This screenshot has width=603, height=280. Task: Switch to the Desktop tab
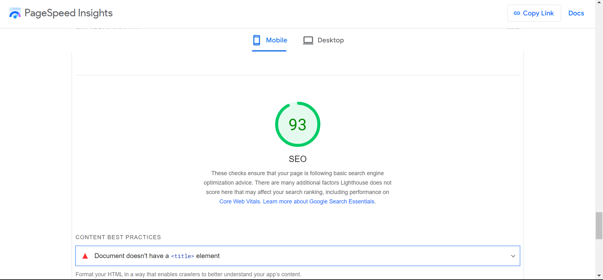click(323, 40)
